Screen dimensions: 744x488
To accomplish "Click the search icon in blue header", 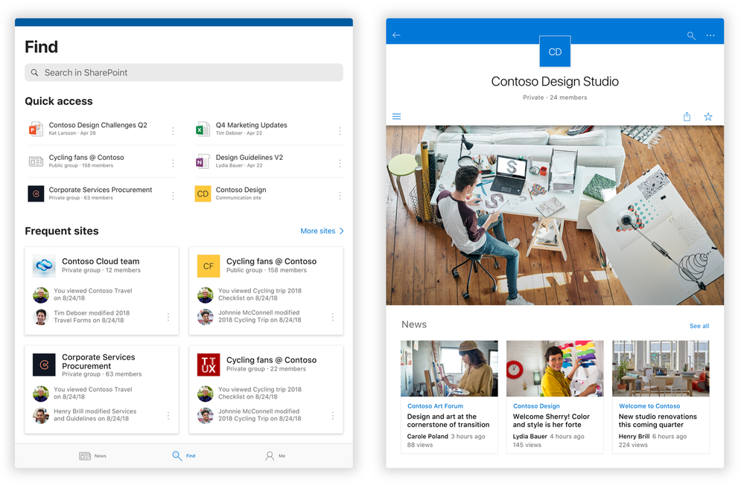I will click(691, 36).
